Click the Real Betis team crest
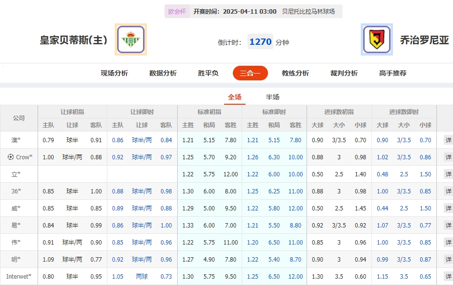453x285 pixels. pyautogui.click(x=130, y=40)
